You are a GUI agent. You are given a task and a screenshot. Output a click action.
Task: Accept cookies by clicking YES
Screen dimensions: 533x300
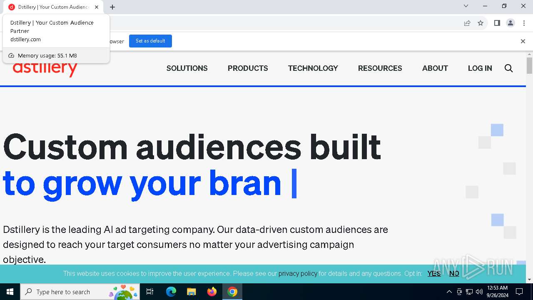(x=434, y=274)
